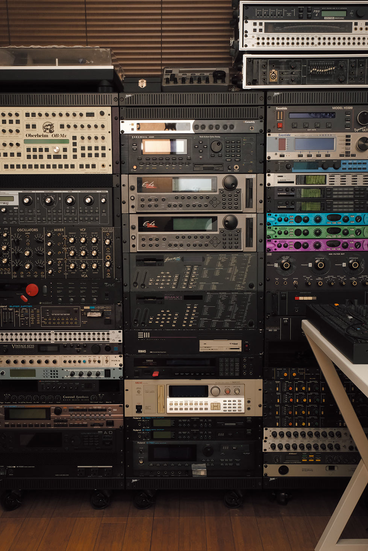Click the Vintage Keys module label
368x551 pixels.
tap(23, 346)
